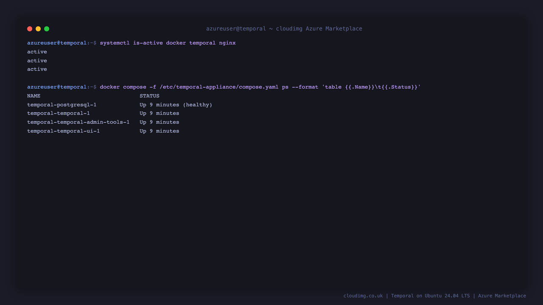543x305 pixels.
Task: Click 'Up 9 minutes' status of admin-tools container
Action: pos(159,122)
